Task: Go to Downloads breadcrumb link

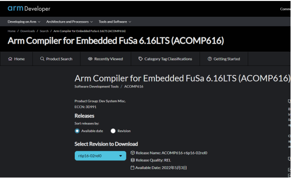Action: (x=28, y=31)
